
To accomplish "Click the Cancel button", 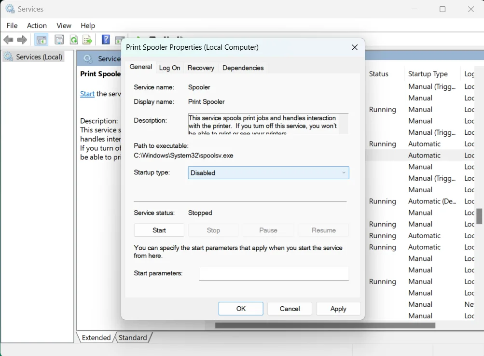I will click(290, 309).
